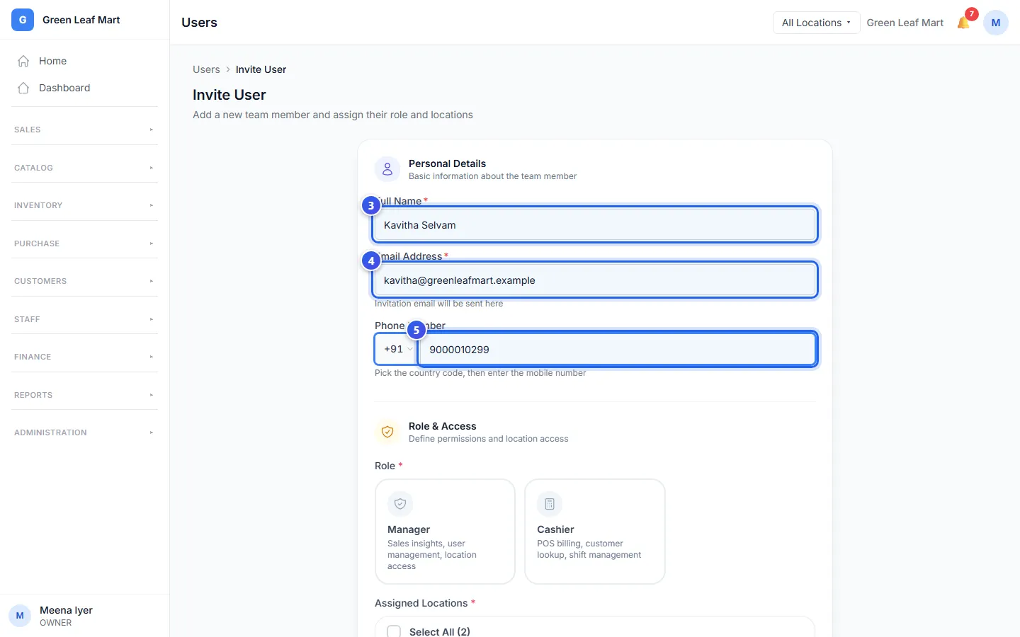Viewport: 1020px width, 637px height.
Task: Click the Cashier card calculator icon
Action: tap(550, 504)
